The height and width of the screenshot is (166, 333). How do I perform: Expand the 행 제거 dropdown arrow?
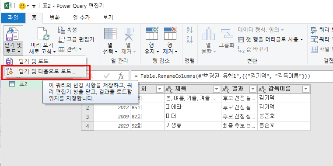click(x=176, y=52)
